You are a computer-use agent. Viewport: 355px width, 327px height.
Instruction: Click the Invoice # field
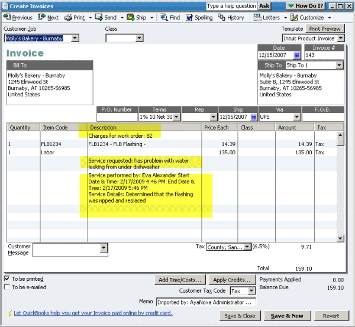(324, 55)
